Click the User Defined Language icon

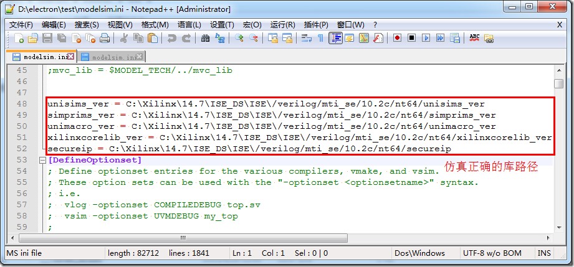tap(350, 38)
